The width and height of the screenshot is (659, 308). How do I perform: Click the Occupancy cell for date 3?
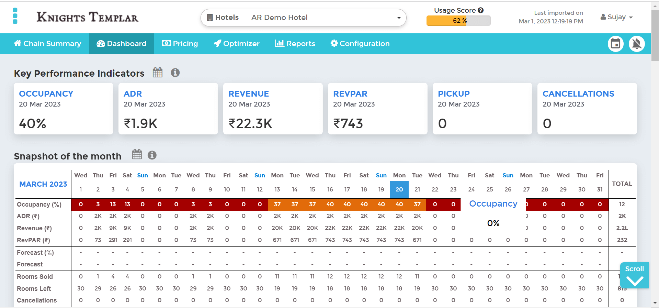(113, 204)
